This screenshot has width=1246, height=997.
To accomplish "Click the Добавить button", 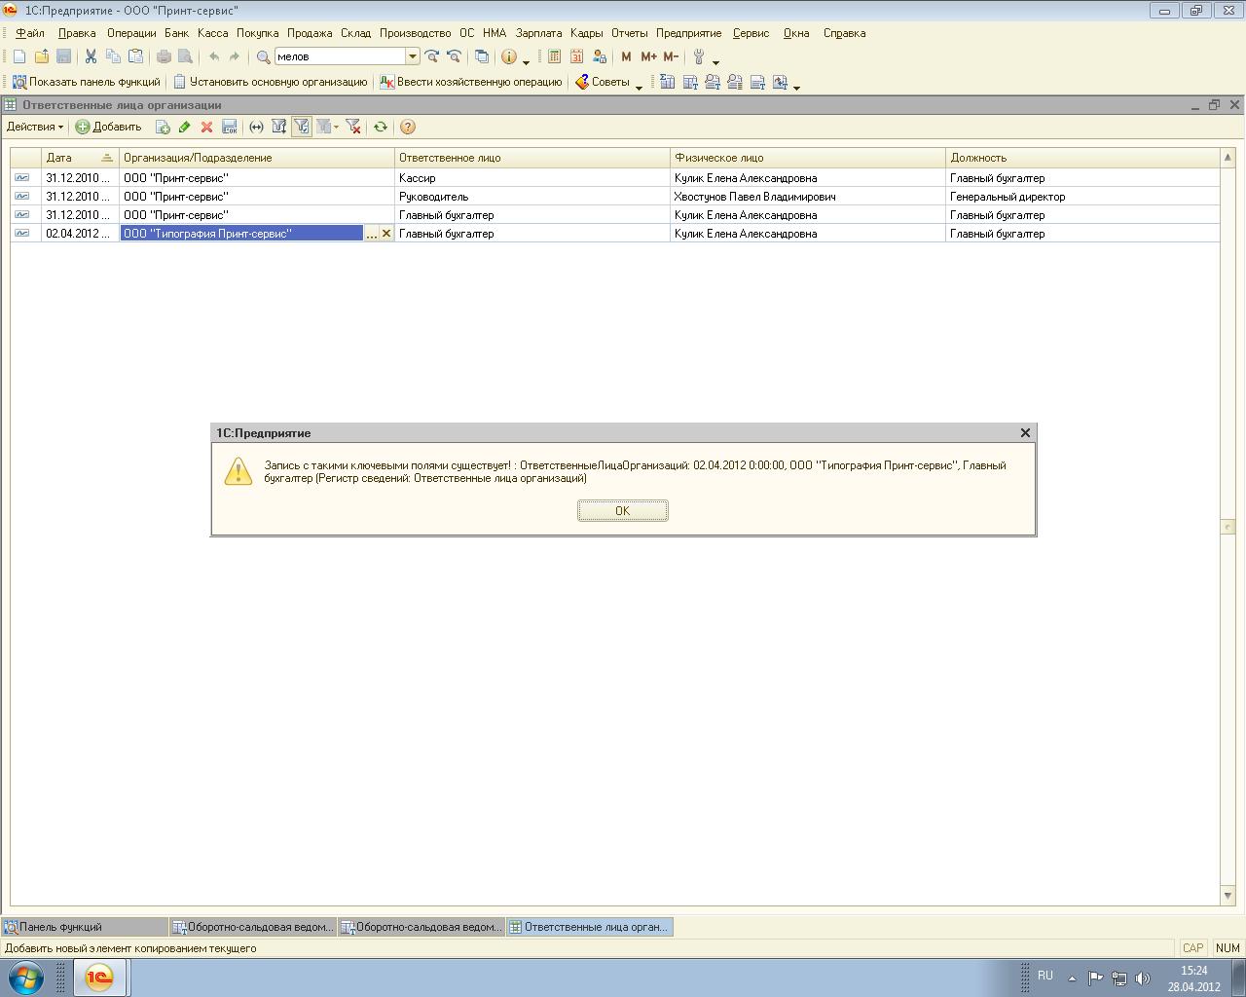I will [109, 127].
